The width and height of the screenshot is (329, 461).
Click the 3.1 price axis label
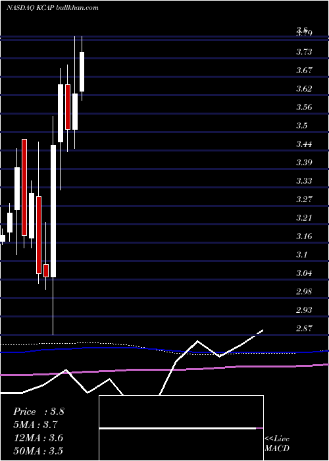301,255
